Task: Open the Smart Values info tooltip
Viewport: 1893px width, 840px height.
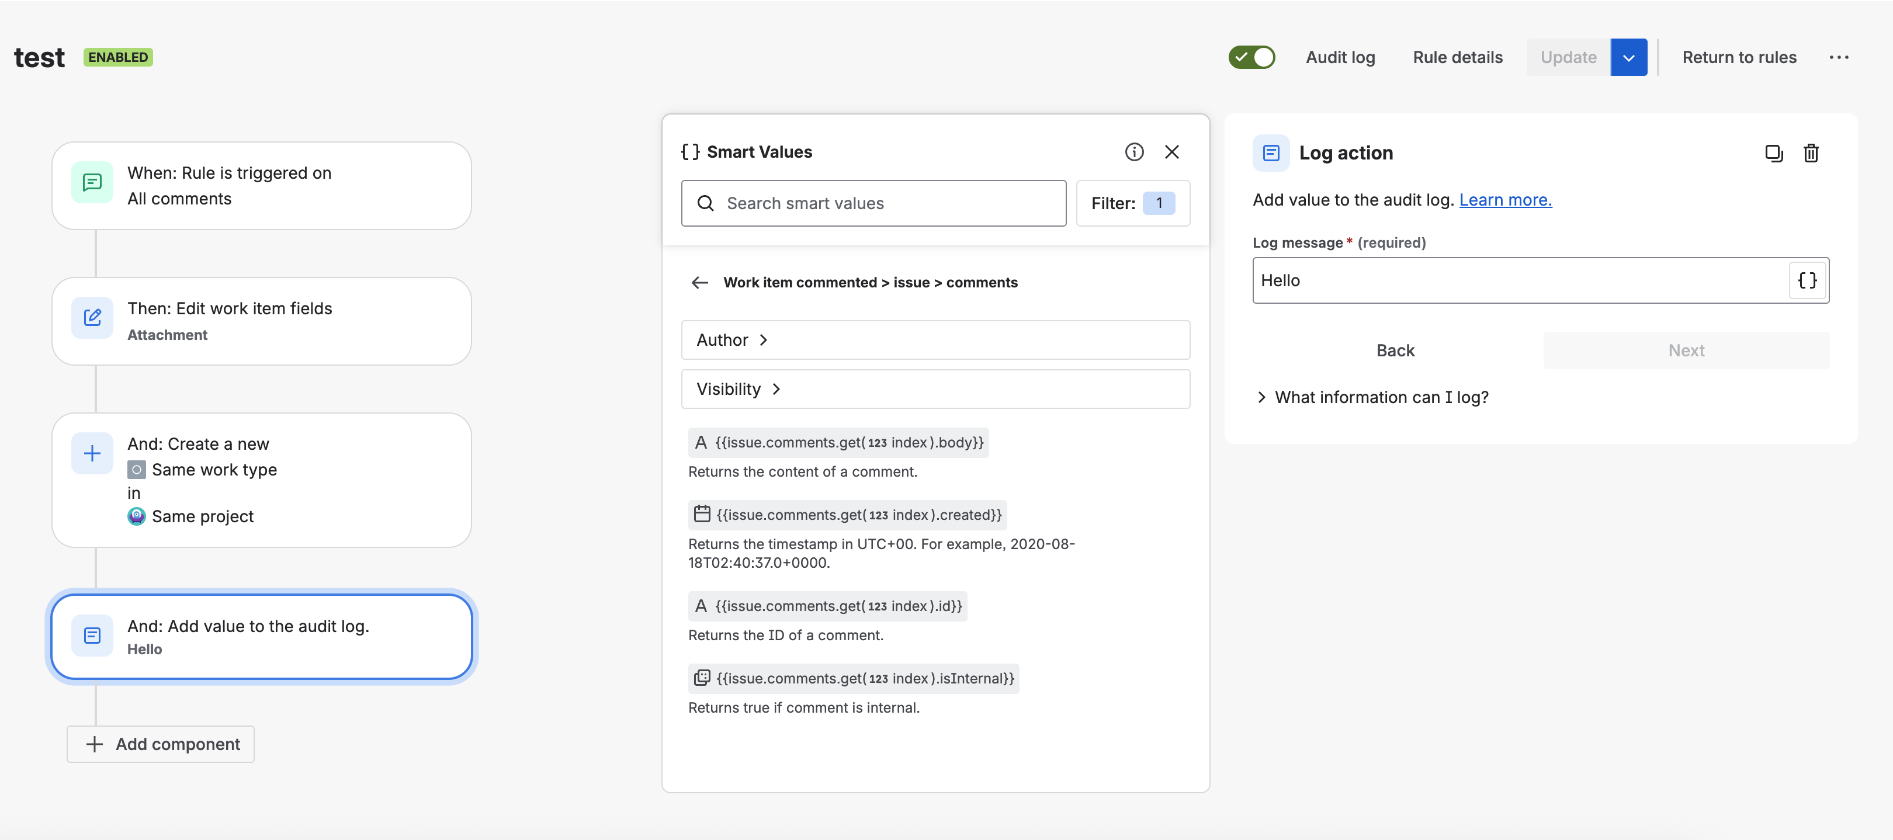Action: tap(1134, 152)
